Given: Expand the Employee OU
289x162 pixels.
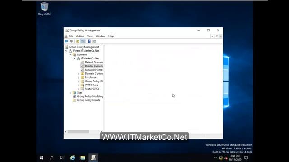Looking at the screenshot, I should coord(78,77).
